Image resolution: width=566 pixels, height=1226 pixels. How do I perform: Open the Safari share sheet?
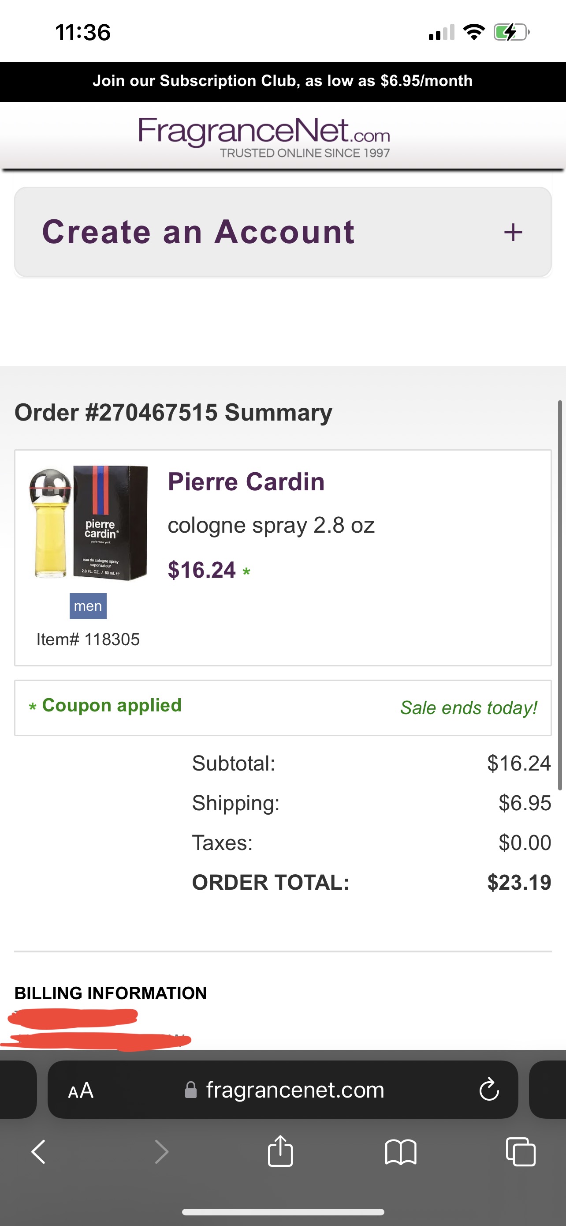pos(280,1151)
